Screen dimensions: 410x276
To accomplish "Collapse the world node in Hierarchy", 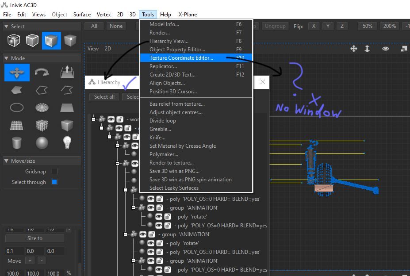I will pyautogui.click(x=94, y=119).
